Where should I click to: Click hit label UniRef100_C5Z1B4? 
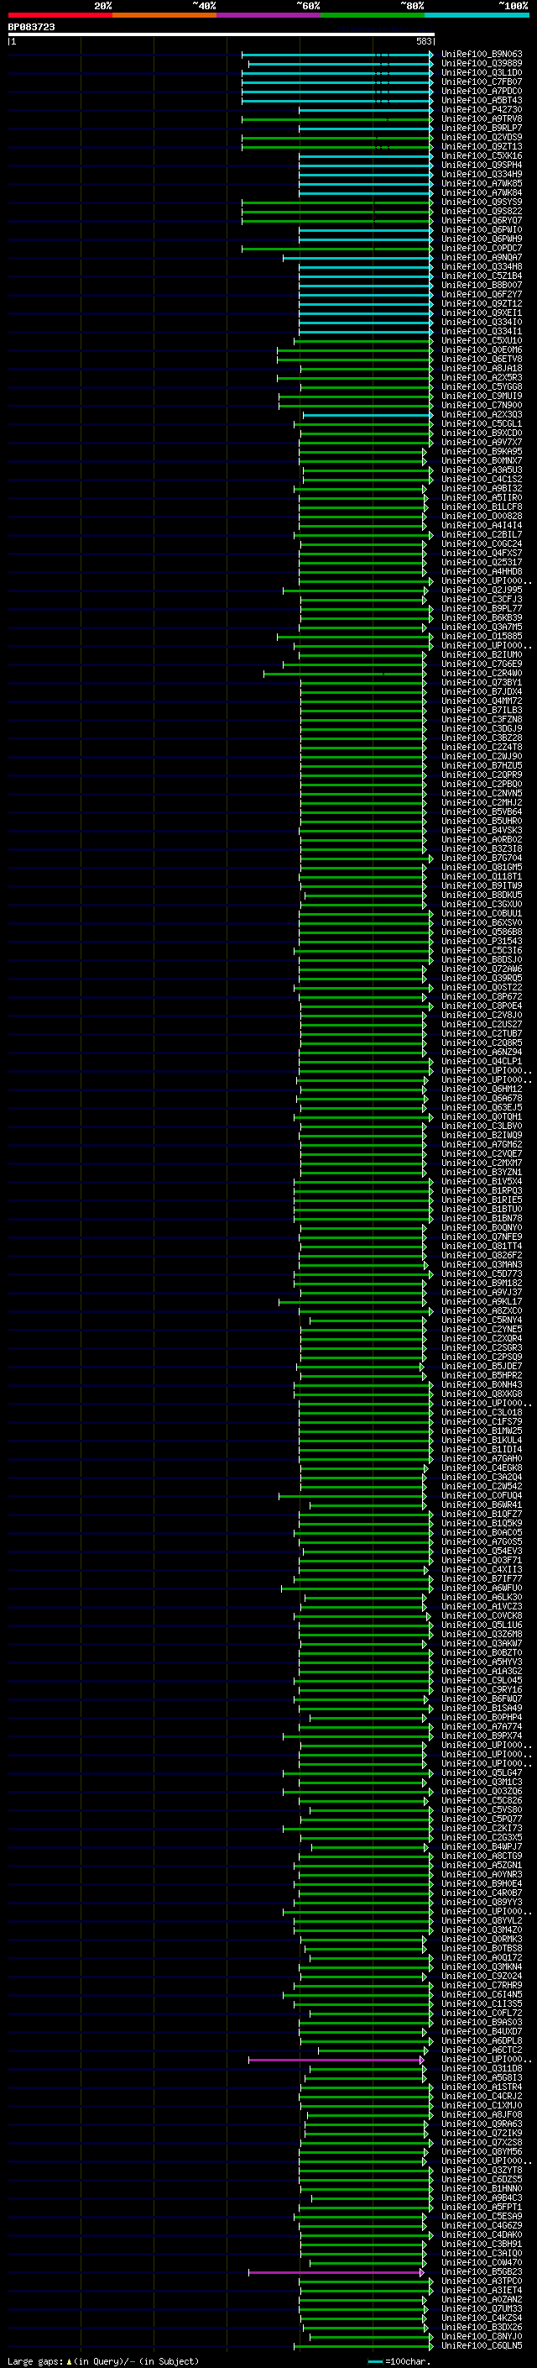click(x=482, y=276)
